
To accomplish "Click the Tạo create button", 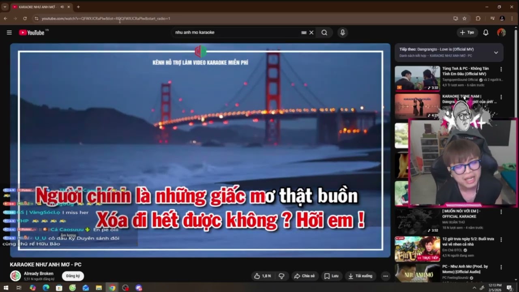I will [467, 32].
